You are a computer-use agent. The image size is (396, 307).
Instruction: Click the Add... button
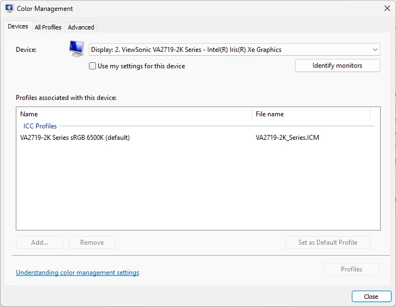40,243
